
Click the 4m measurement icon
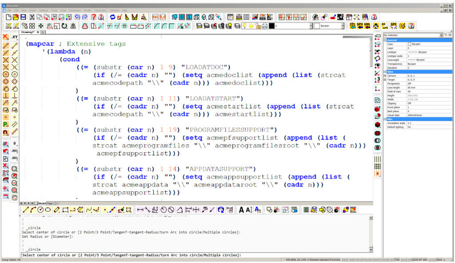349,17
